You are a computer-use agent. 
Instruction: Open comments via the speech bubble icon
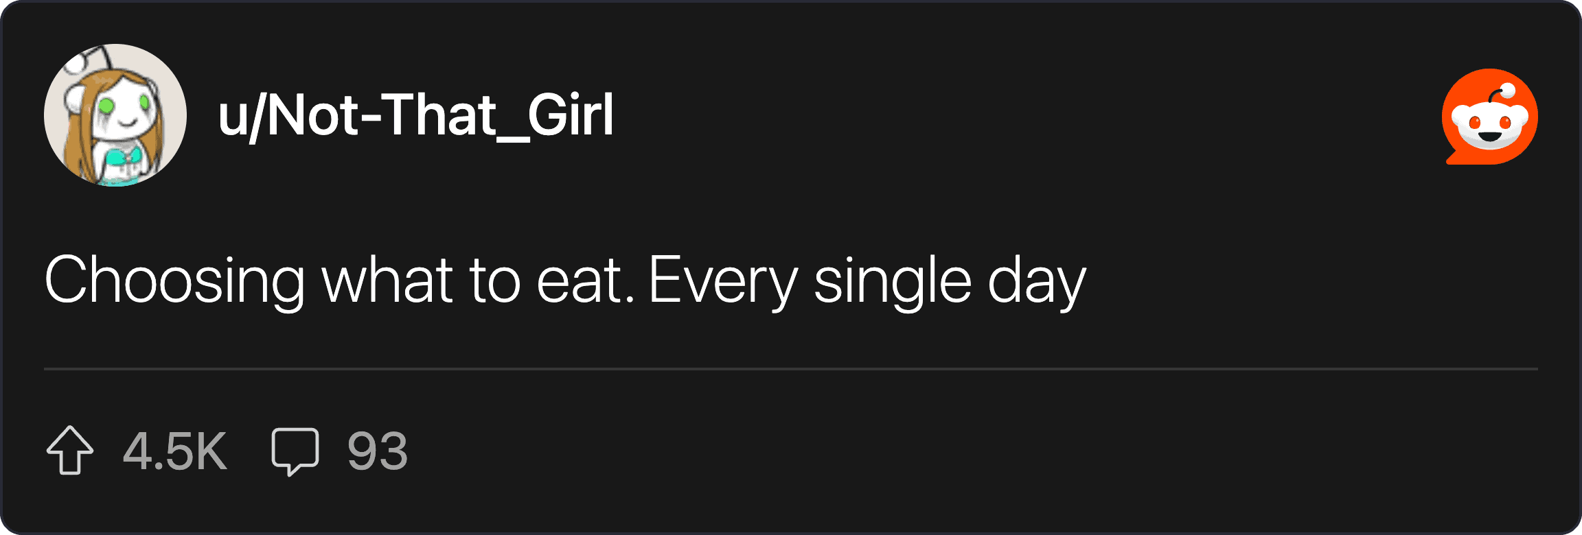295,451
